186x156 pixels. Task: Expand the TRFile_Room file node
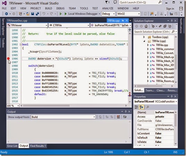[x=148, y=81]
